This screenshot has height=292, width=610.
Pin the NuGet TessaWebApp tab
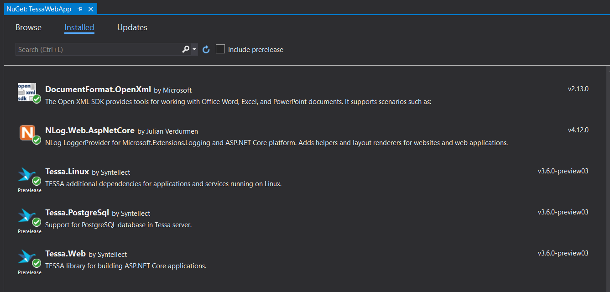point(80,9)
